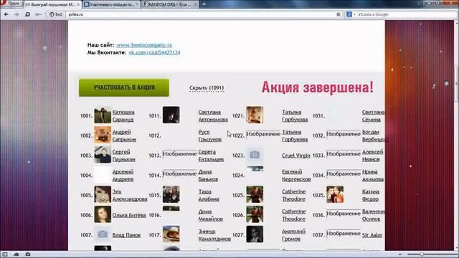Open Catherine Theodore link at number 1025

coord(294,196)
